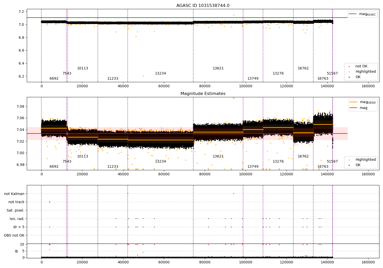Image resolution: width=383 pixels, height=268 pixels.
Task: Click OBSID label 11233 in Magnitude Estimates plot
Action: pos(113,167)
